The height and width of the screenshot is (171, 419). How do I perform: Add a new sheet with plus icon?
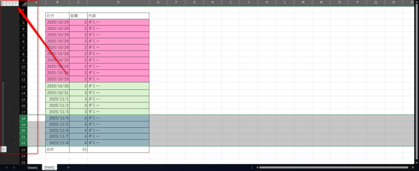(x=68, y=167)
